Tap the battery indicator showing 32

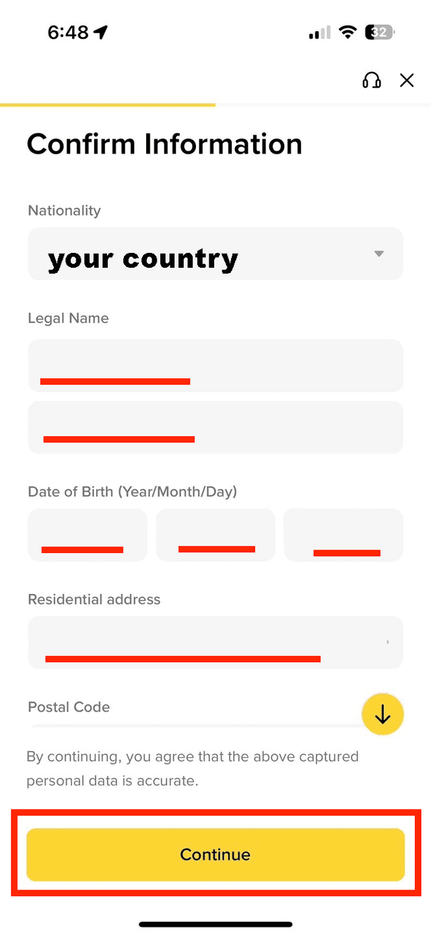click(x=378, y=32)
